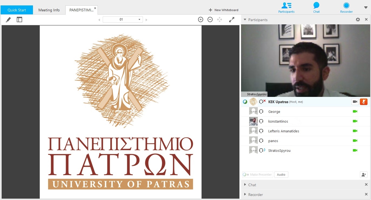Zoom out on the whiteboard

coord(210,19)
